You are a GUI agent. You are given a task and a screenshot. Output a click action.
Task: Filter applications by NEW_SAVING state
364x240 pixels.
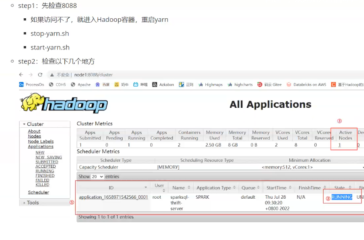49,157
